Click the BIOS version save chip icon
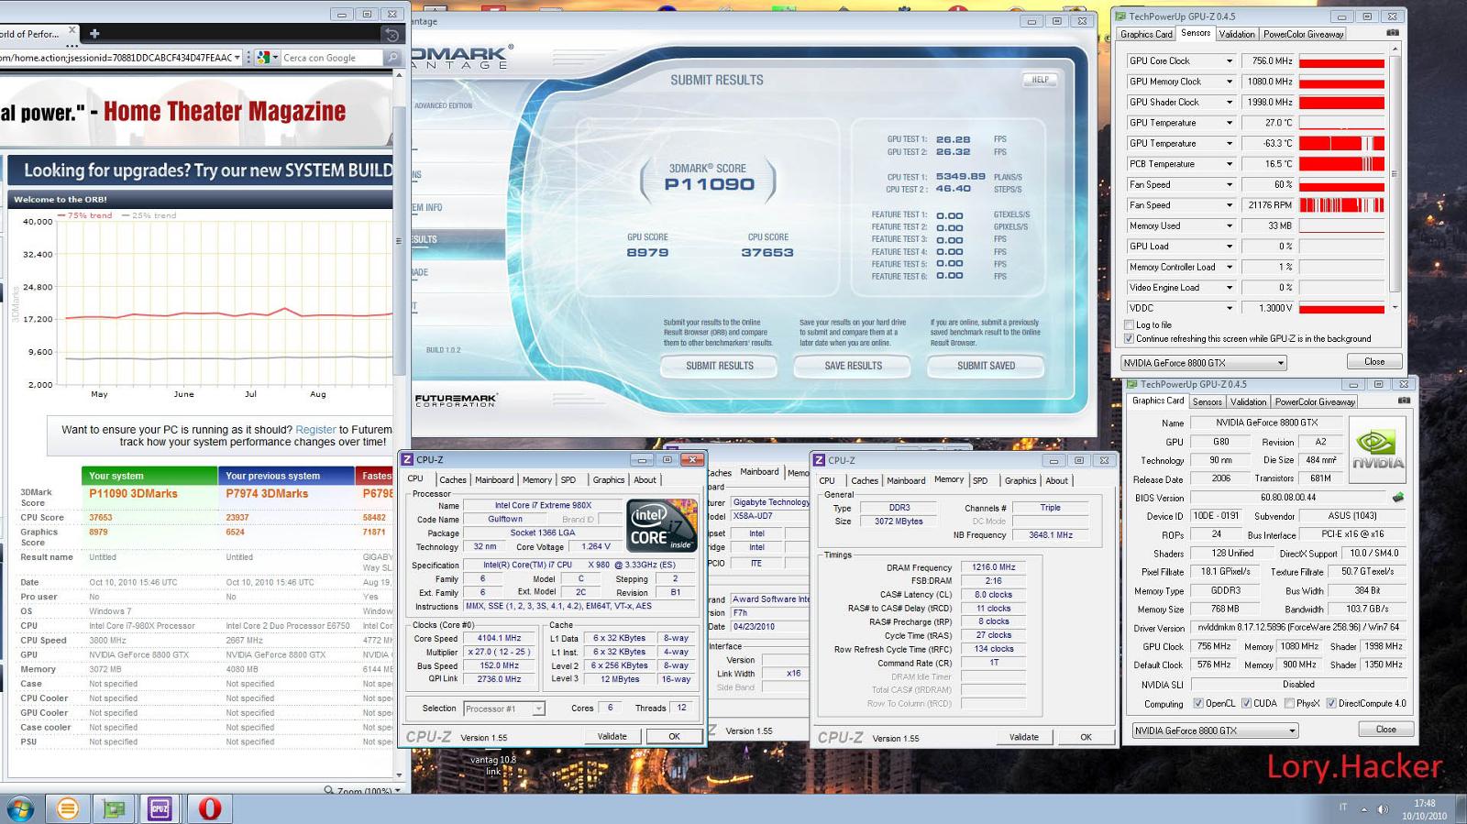The width and height of the screenshot is (1467, 824). [1397, 498]
